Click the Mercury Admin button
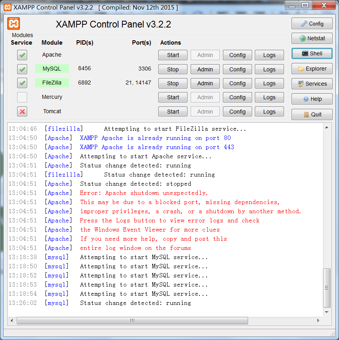The width and height of the screenshot is (339, 340). [205, 97]
